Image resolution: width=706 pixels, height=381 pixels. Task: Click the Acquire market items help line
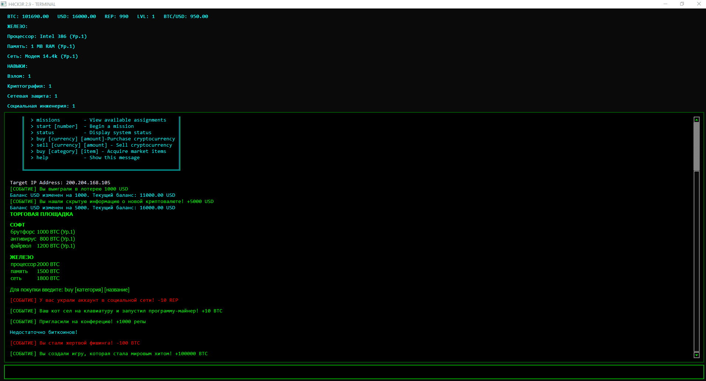click(x=98, y=151)
